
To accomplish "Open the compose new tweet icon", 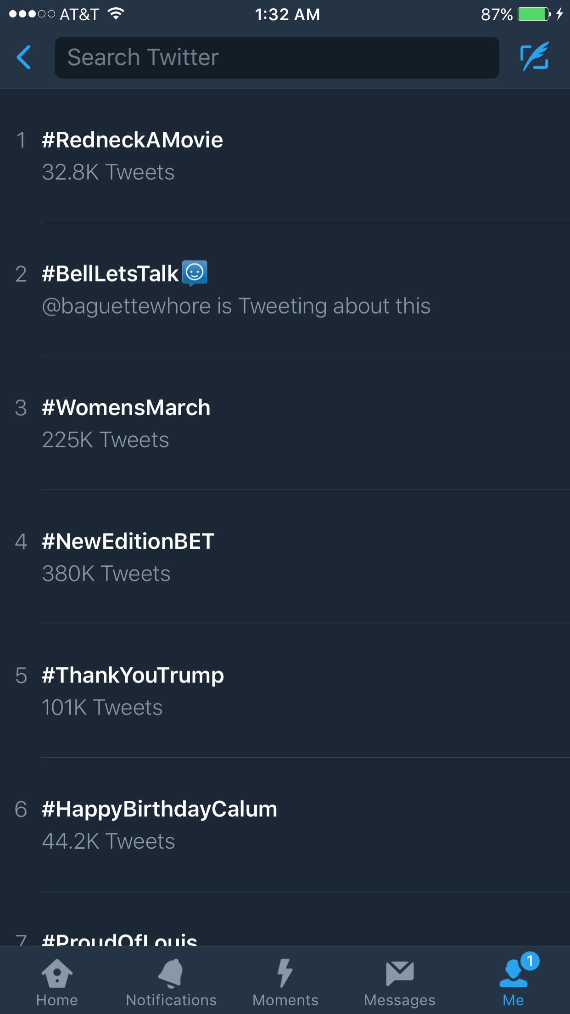I will pos(535,57).
